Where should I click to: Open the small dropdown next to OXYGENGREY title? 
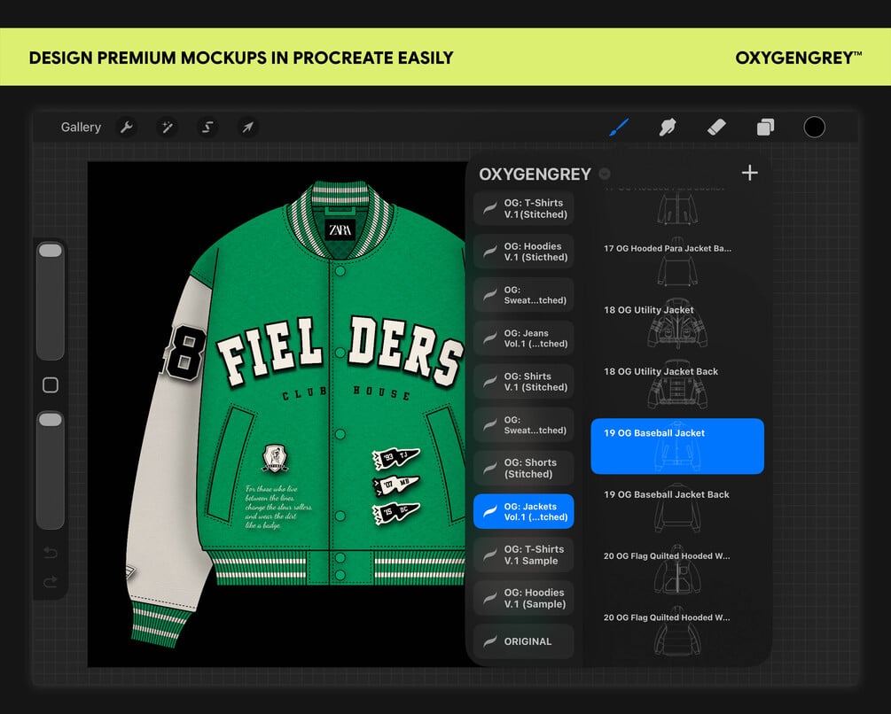pyautogui.click(x=605, y=174)
